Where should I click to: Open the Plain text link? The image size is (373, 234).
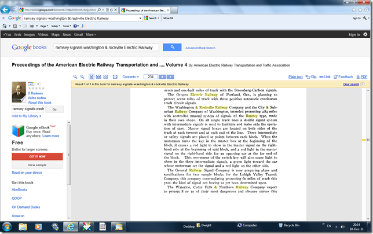tap(295, 76)
